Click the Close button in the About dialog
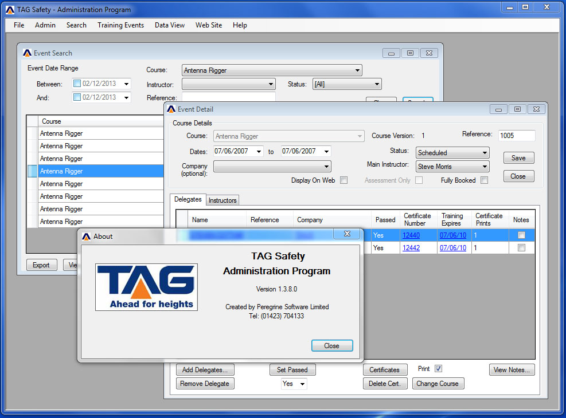 coord(332,346)
